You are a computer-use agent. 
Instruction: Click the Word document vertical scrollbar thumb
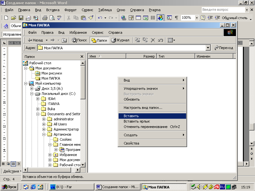(x=251, y=127)
